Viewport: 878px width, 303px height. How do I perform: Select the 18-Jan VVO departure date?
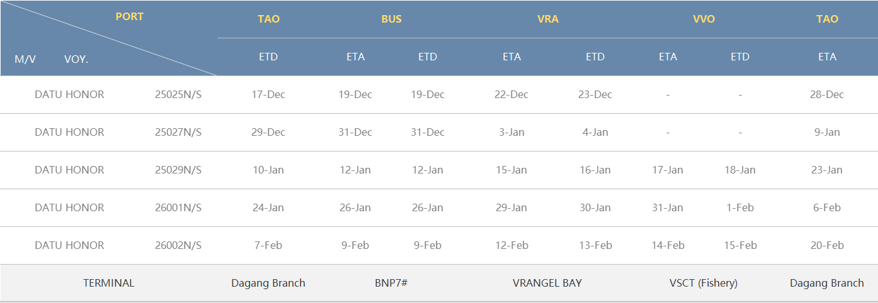pyautogui.click(x=740, y=170)
